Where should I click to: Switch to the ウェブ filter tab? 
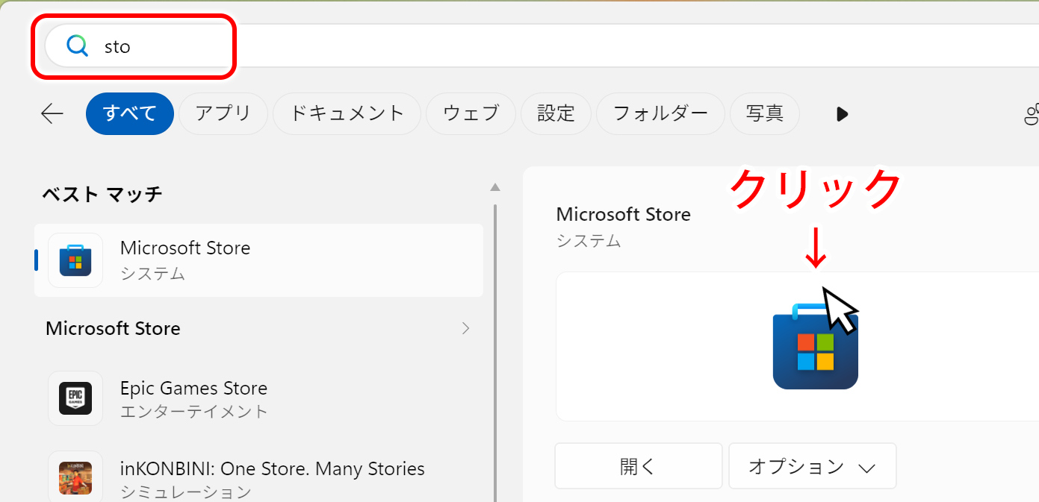[x=471, y=113]
